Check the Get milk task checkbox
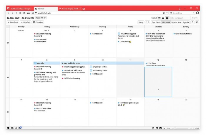The height and width of the screenshot is (135, 206). coord(35,63)
